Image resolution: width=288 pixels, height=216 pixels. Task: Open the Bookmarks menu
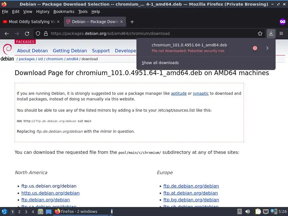point(64,12)
